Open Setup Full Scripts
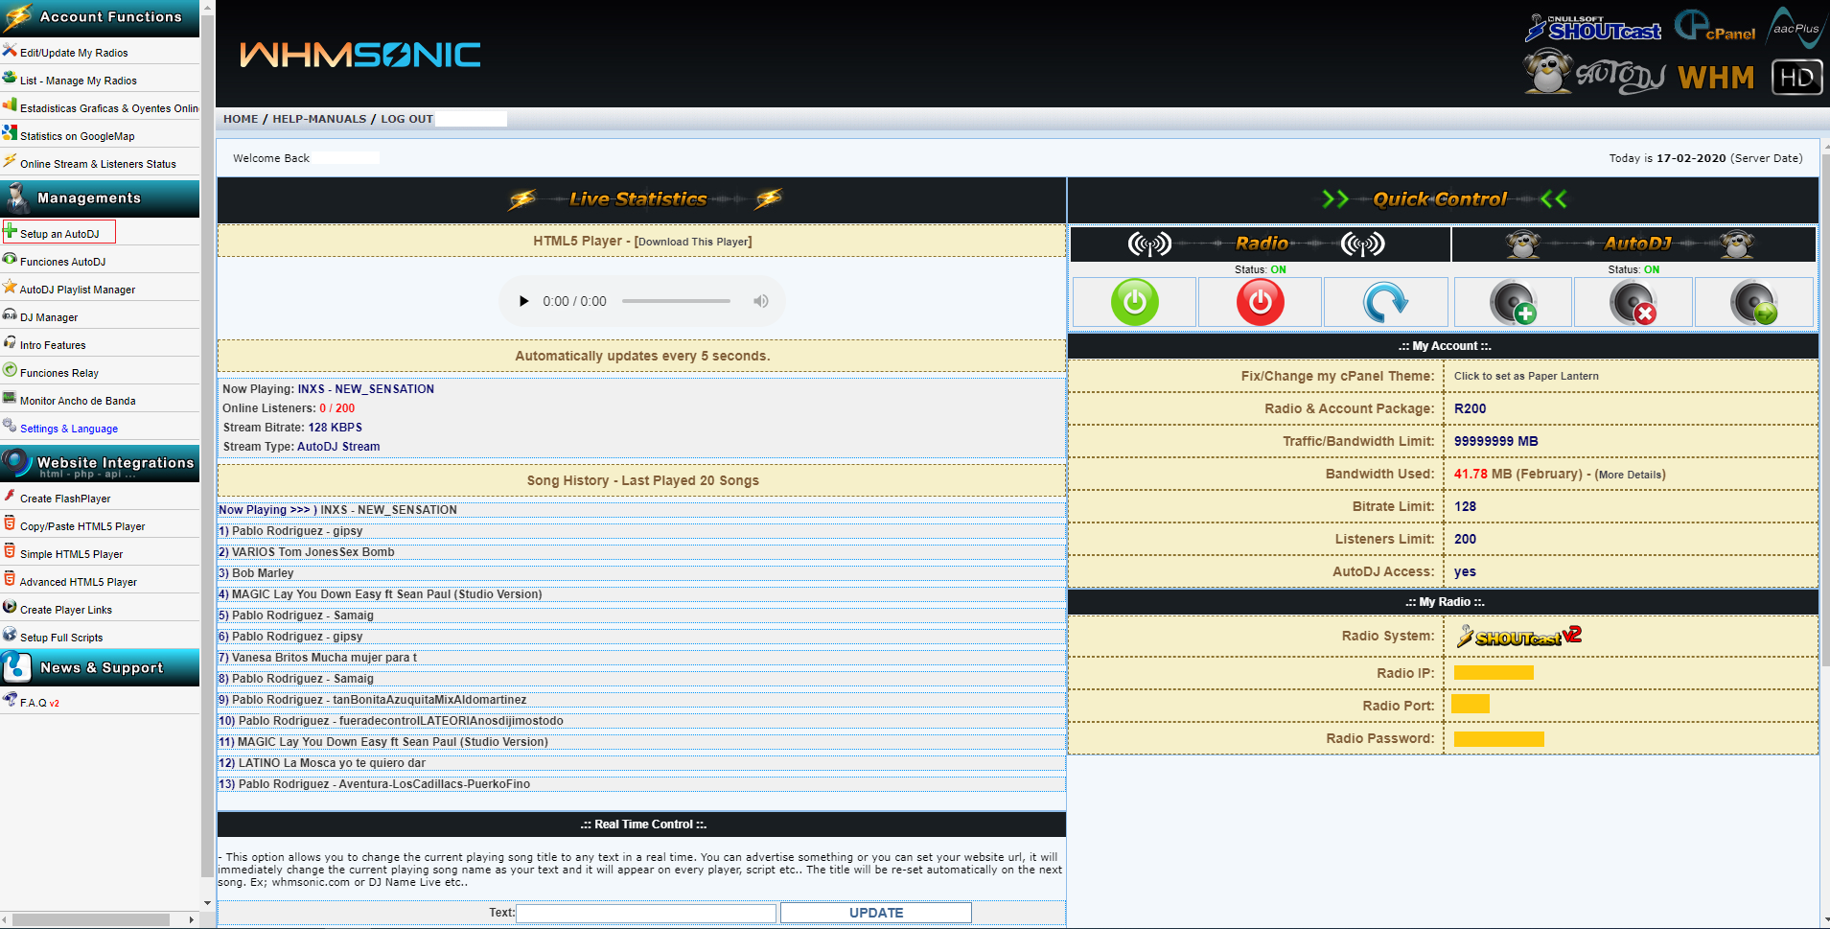 pyautogui.click(x=60, y=638)
